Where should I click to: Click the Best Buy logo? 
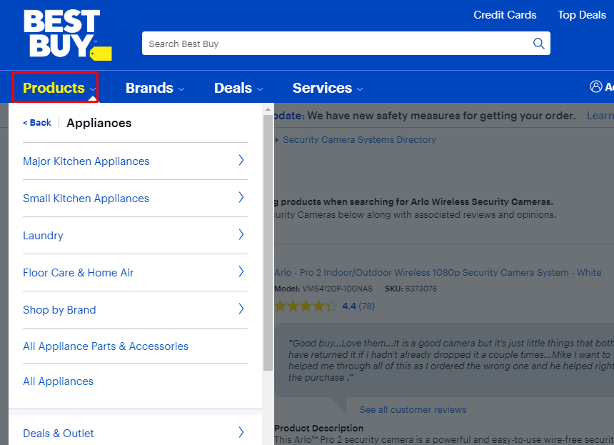(67, 34)
